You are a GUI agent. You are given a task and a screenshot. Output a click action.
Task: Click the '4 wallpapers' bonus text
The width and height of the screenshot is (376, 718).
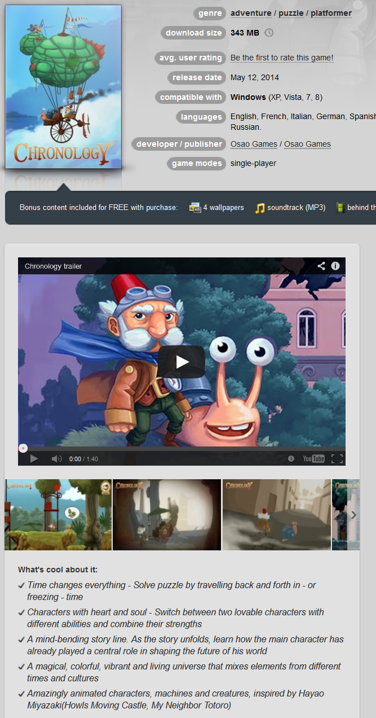(x=224, y=208)
